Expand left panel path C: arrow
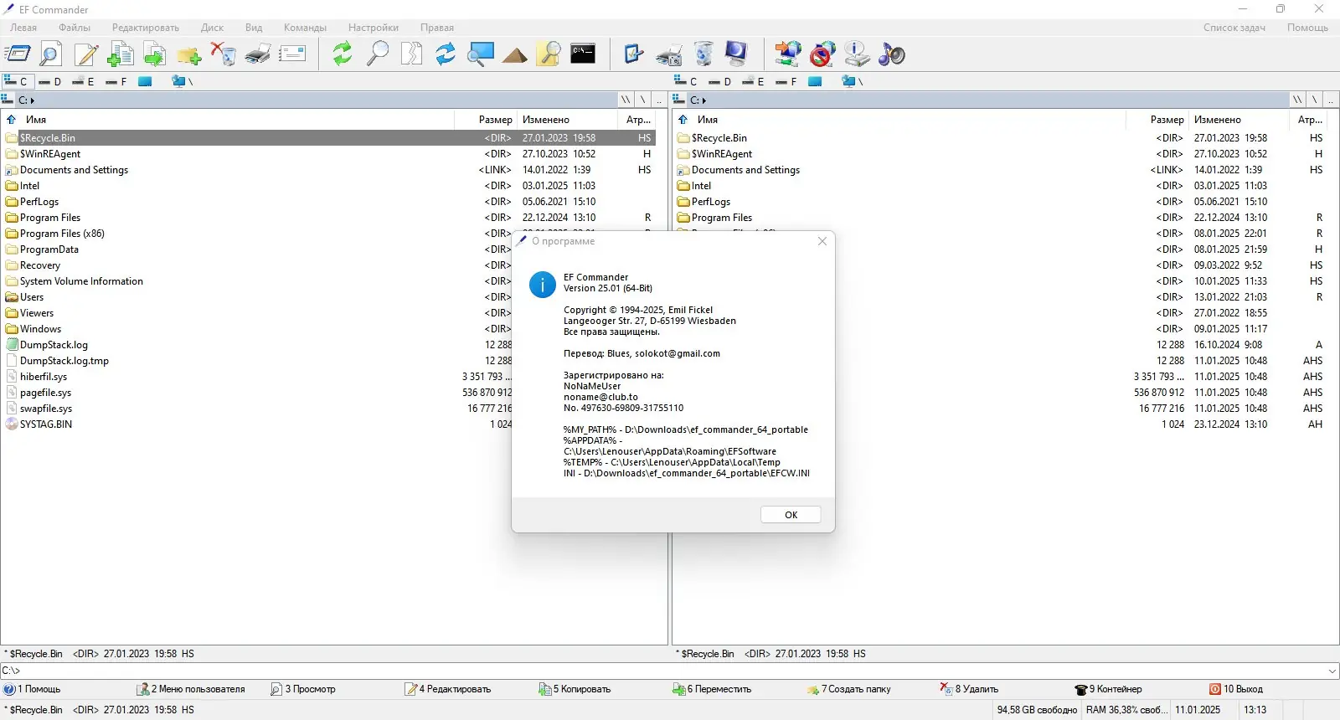 tap(33, 100)
